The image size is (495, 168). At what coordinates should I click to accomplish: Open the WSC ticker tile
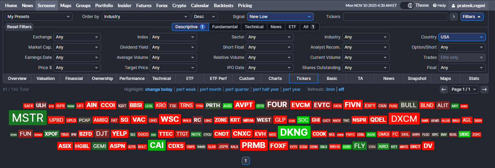170,119
